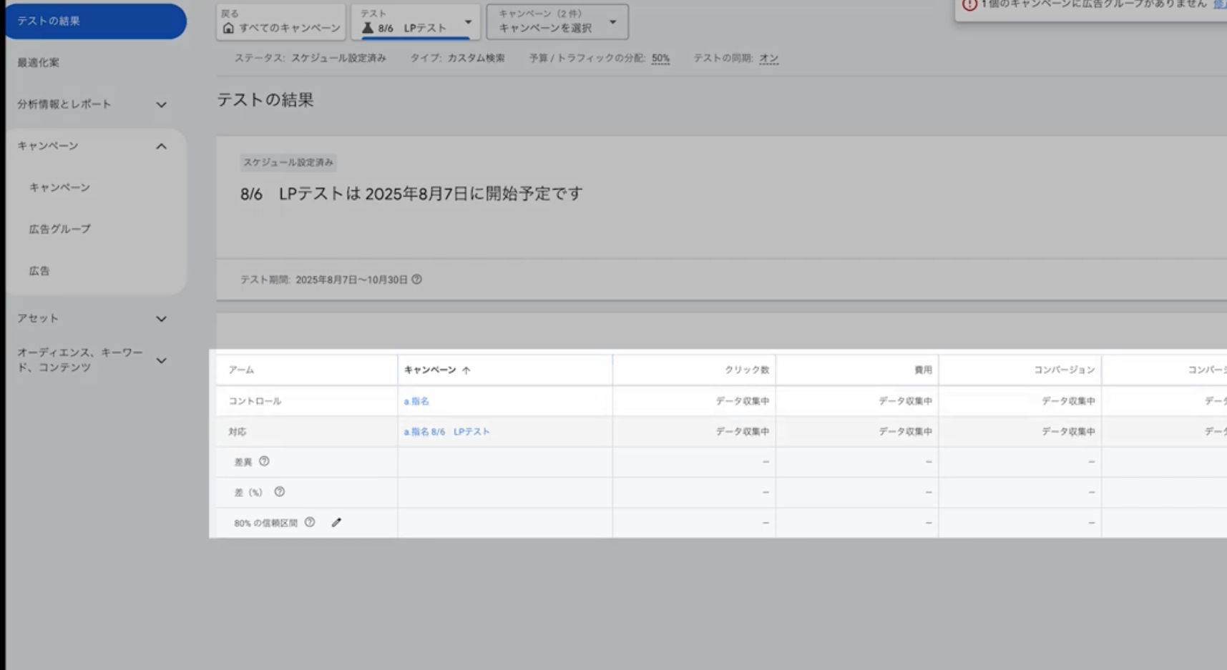Click the flask icon in テスト selector
The width and height of the screenshot is (1227, 670).
pos(368,28)
